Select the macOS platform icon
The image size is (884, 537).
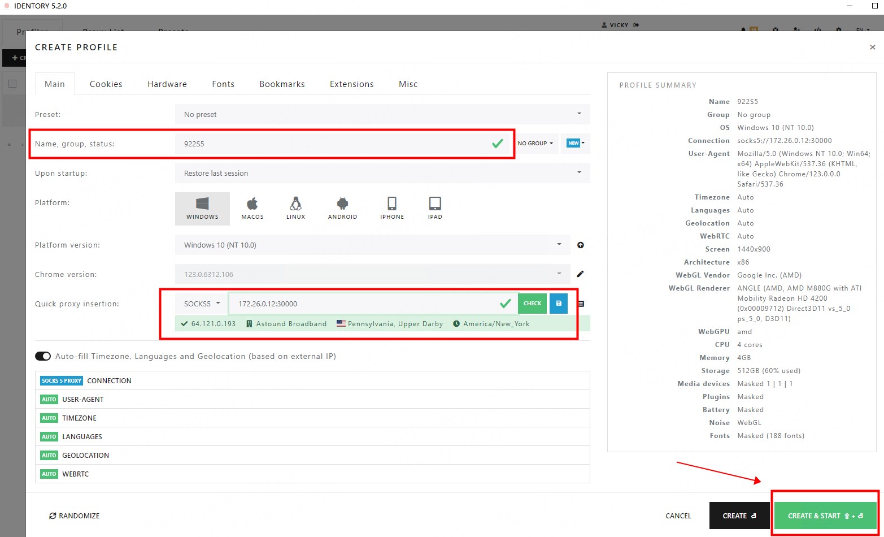point(252,208)
